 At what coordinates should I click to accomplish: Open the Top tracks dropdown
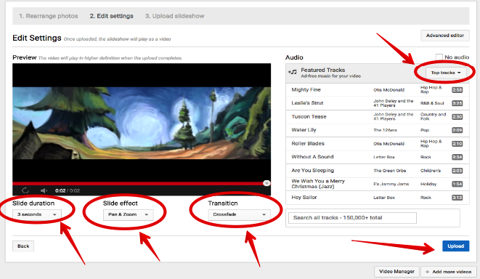click(446, 73)
